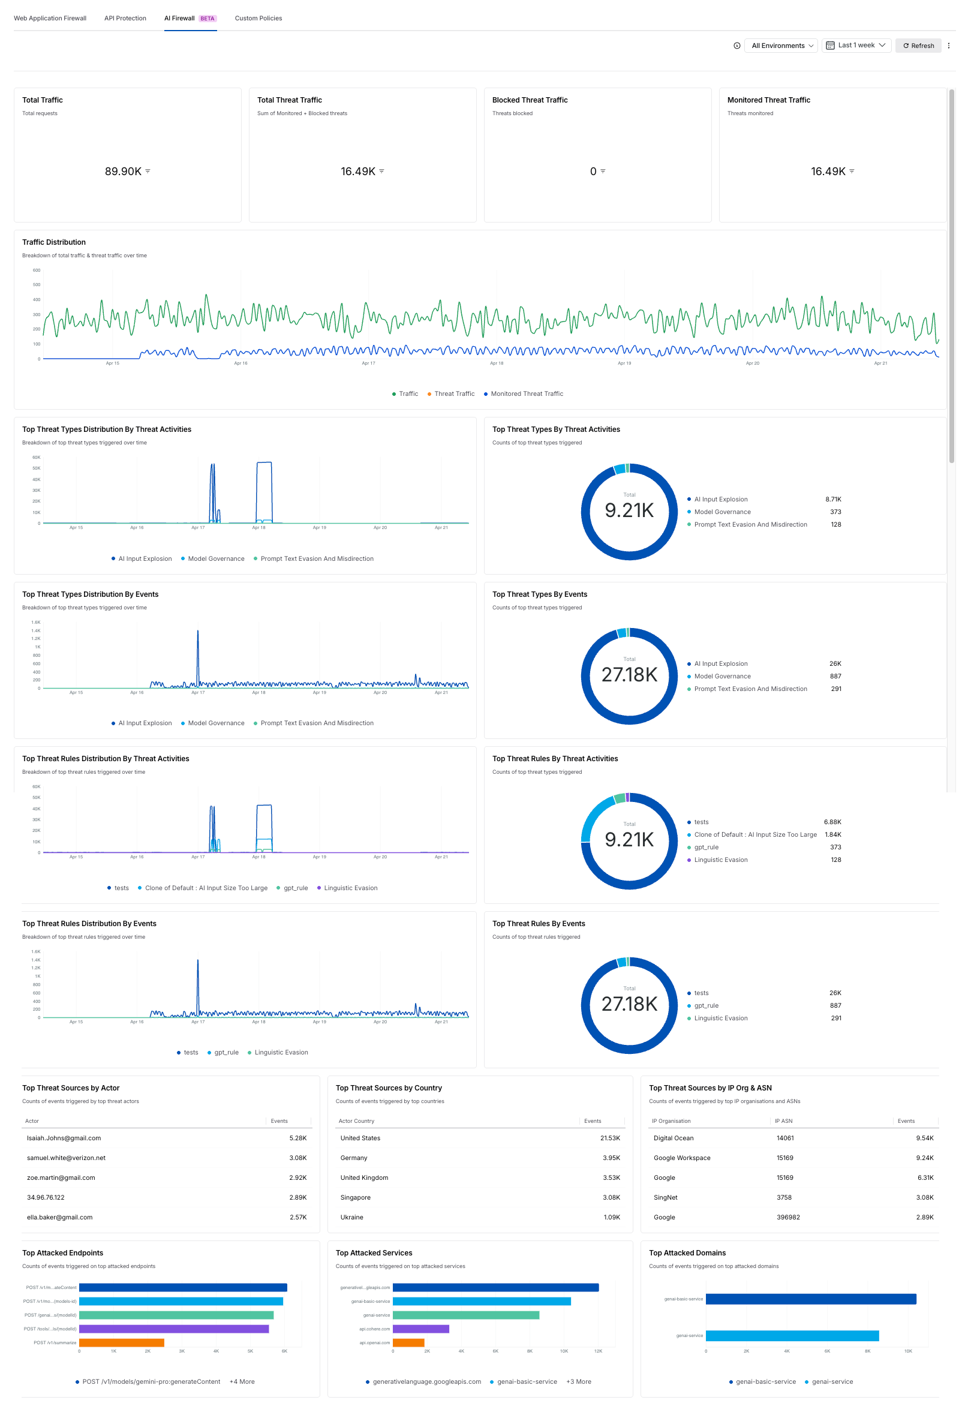Toggle generativelanguage.googleapis.com legend in Attacked Services

point(423,1382)
